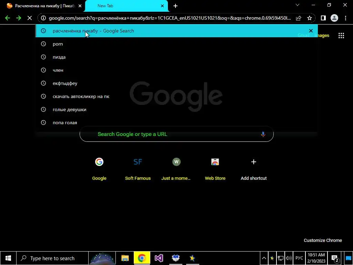Open a new tab with plus
The image size is (353, 265).
click(x=175, y=6)
